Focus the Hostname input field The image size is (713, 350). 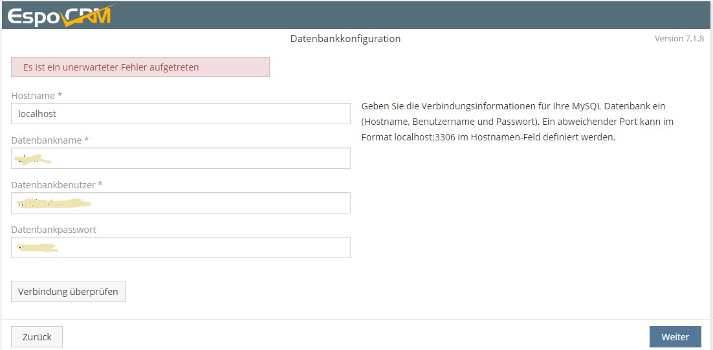click(x=181, y=114)
